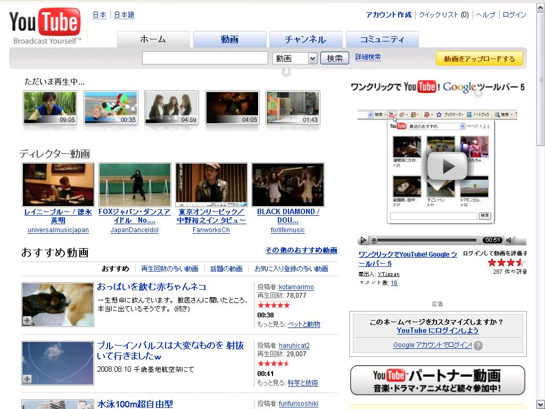Focus the search text field

click(x=205, y=58)
